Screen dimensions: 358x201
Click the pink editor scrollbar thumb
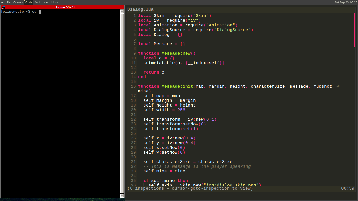(x=355, y=30)
